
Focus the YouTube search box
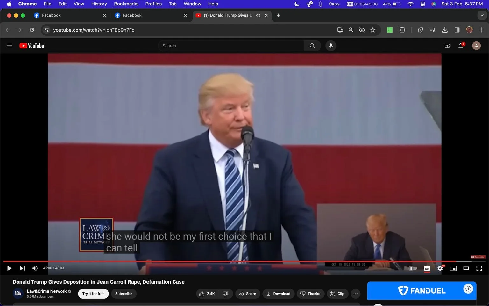coord(231,46)
